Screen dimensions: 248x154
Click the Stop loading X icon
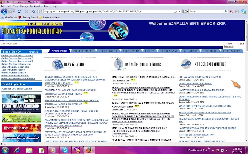coord(26,12)
